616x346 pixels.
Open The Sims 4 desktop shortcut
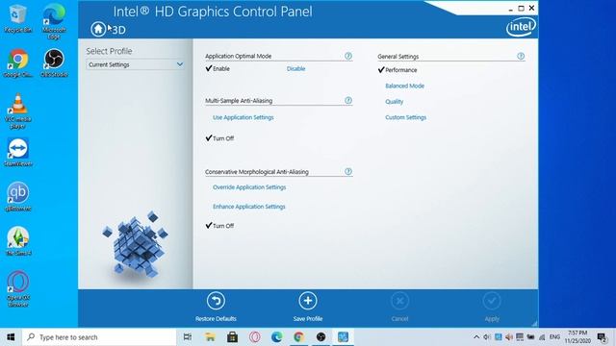pyautogui.click(x=17, y=241)
